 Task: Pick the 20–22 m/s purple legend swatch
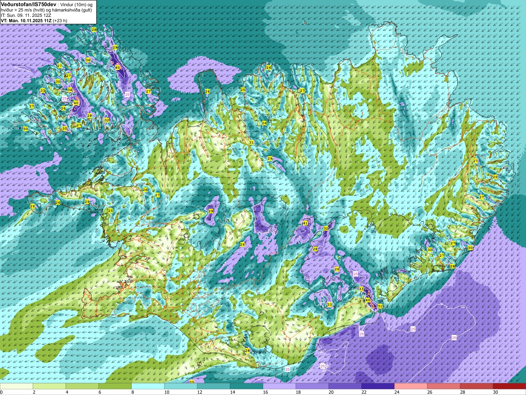[x=345, y=386]
